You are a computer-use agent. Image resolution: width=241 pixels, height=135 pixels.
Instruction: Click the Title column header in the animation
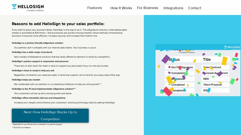click(207, 59)
